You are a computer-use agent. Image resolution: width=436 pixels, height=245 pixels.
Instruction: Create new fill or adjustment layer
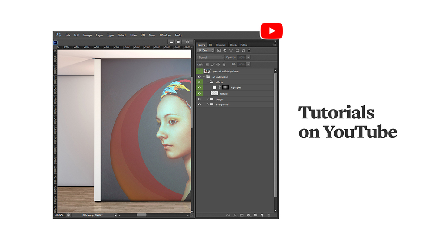pyautogui.click(x=249, y=215)
